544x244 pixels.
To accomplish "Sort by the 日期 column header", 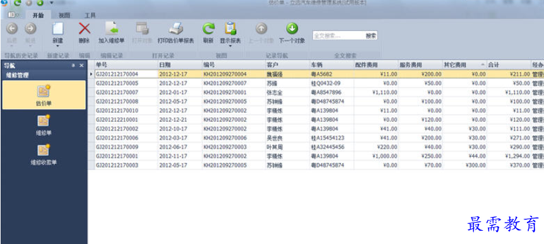I will (x=180, y=65).
